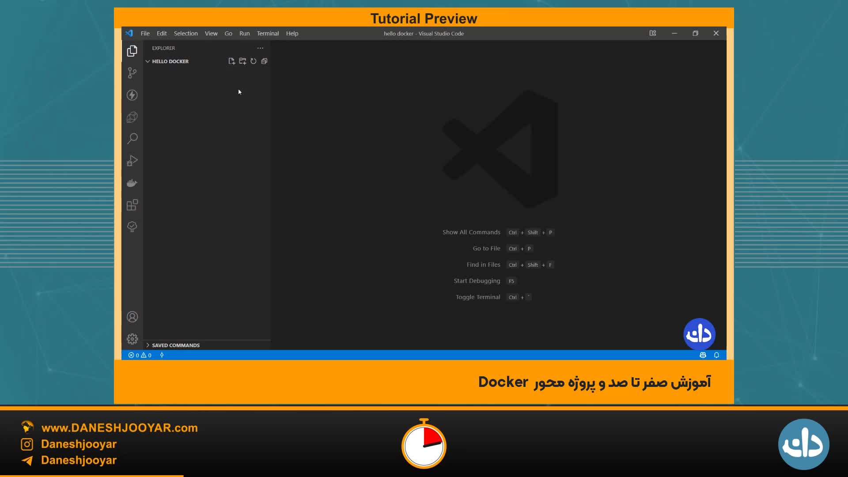Open the Thunder Client lightning icon

point(132,95)
